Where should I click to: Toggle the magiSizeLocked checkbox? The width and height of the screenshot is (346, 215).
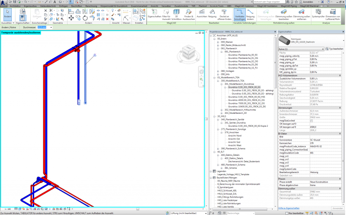(312, 120)
